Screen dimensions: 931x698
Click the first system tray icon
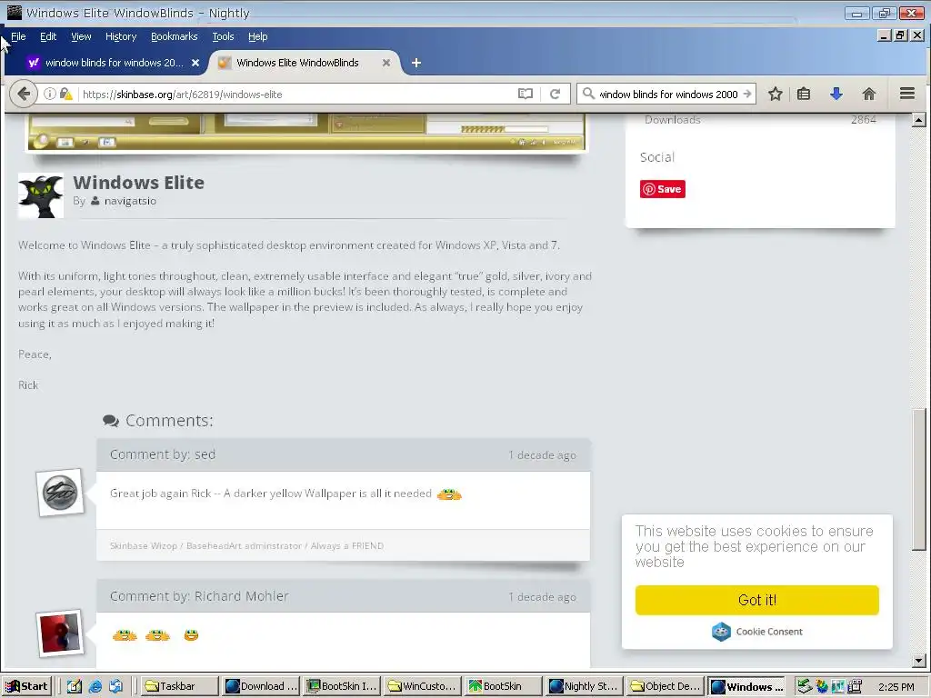(x=804, y=686)
